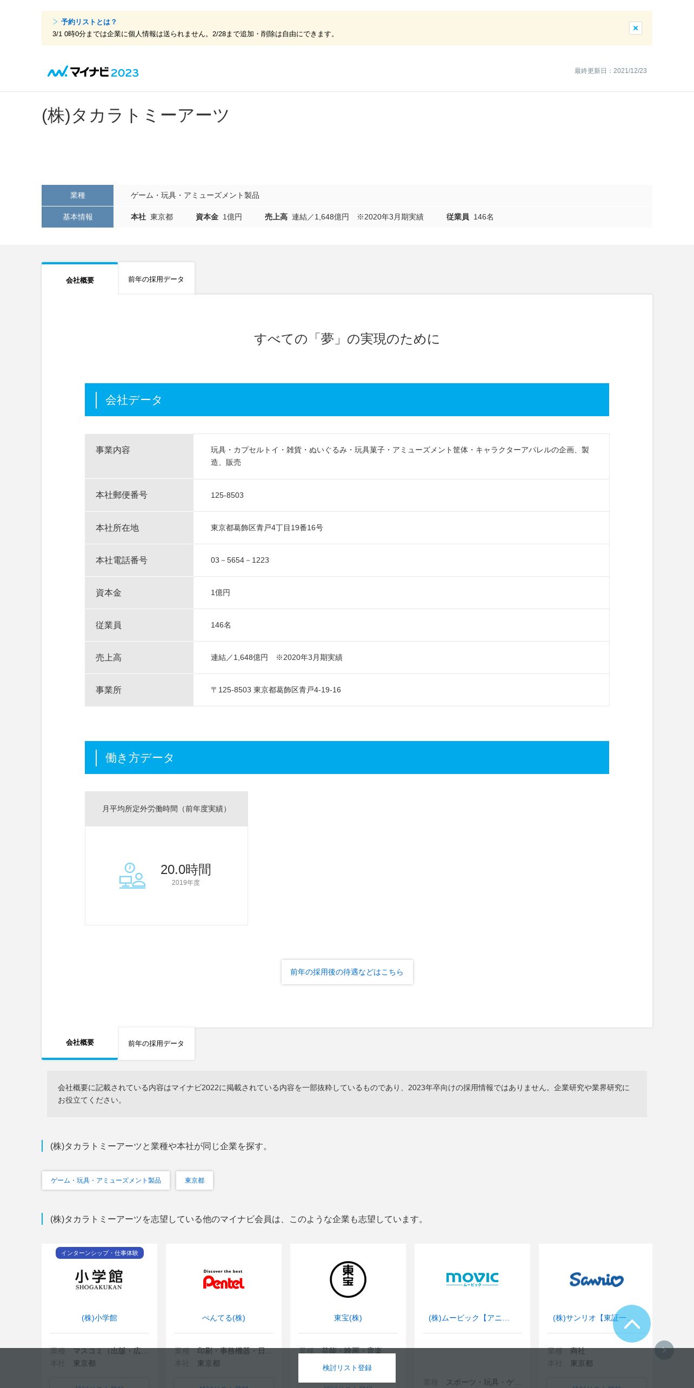The image size is (694, 1388).
Task: Click the 小学館 Shogakukan logo
Action: tap(99, 1280)
